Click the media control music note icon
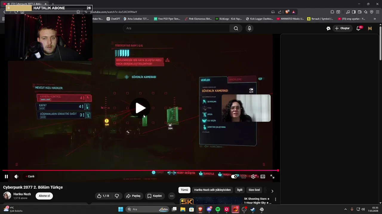Viewport: 382px width, 214px height. (348, 12)
